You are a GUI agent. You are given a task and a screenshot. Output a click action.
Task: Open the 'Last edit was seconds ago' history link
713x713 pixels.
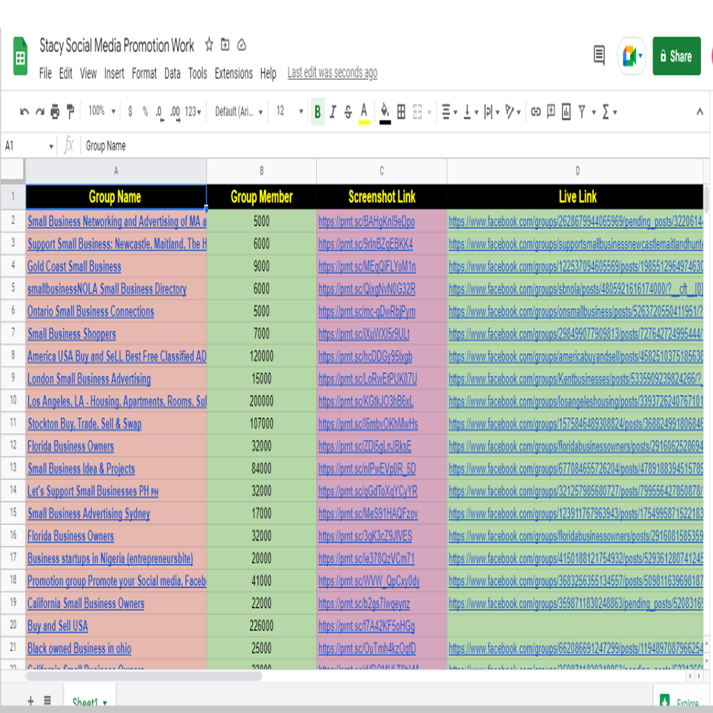pyautogui.click(x=332, y=72)
